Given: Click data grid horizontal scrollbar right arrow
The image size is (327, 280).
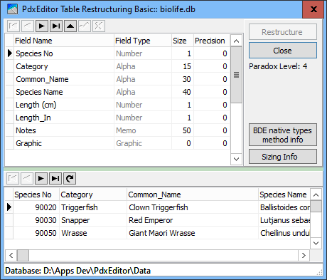Looking at the screenshot, I should [x=304, y=256].
